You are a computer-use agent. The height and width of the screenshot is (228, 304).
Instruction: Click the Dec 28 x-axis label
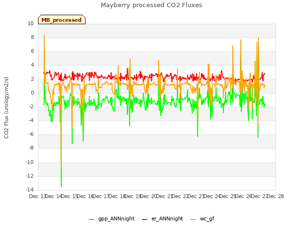pyautogui.click(x=275, y=196)
